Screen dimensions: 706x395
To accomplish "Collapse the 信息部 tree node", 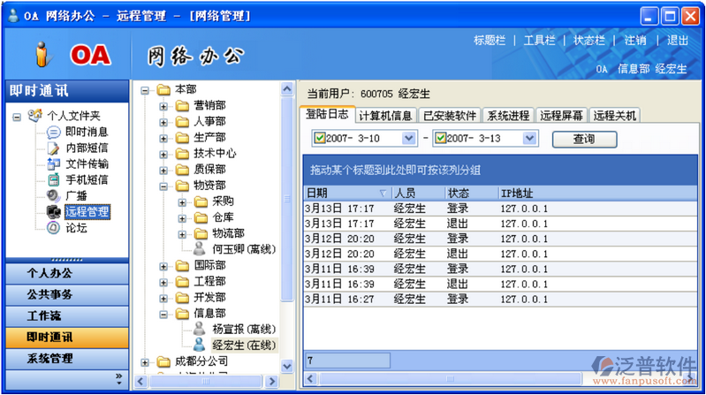I will tap(163, 314).
